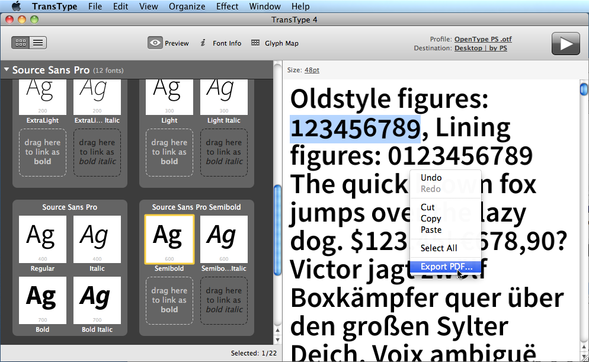Screen dimensions: 589x362
Task: Open Font Info panel
Action: 220,43
